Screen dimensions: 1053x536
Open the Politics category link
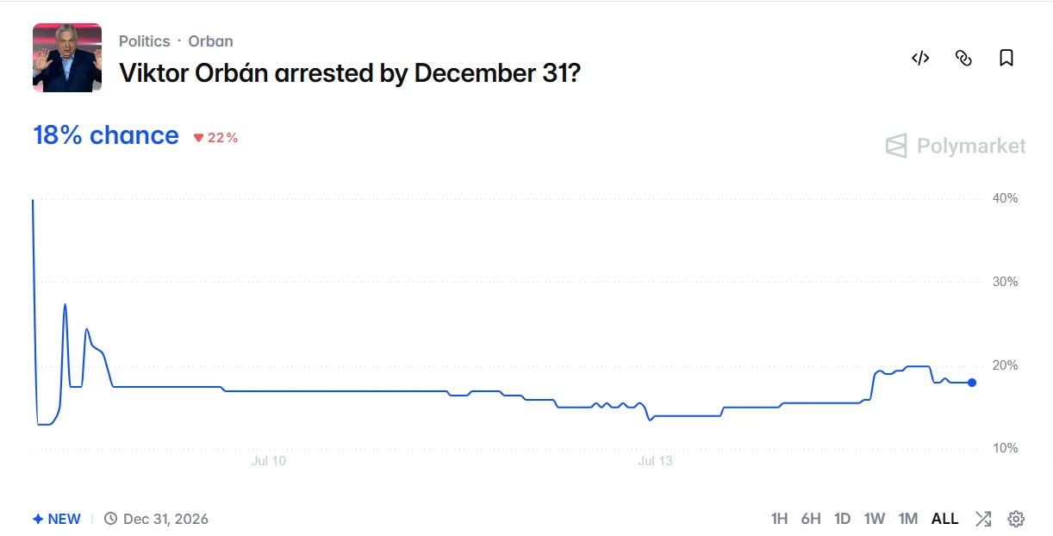coord(144,41)
